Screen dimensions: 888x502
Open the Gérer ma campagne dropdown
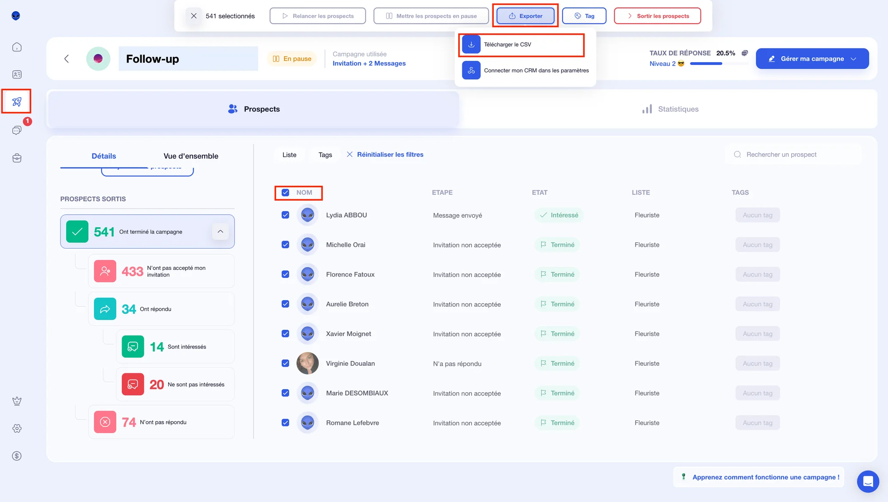(x=812, y=59)
